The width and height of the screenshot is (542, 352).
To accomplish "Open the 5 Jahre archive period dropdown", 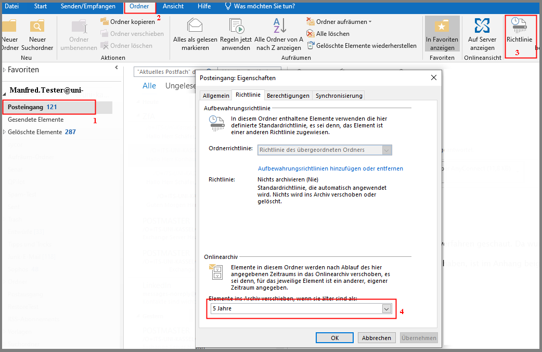I will click(x=386, y=309).
